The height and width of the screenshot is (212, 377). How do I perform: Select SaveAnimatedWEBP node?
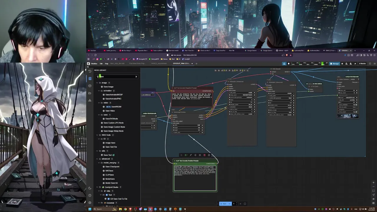pos(114,95)
